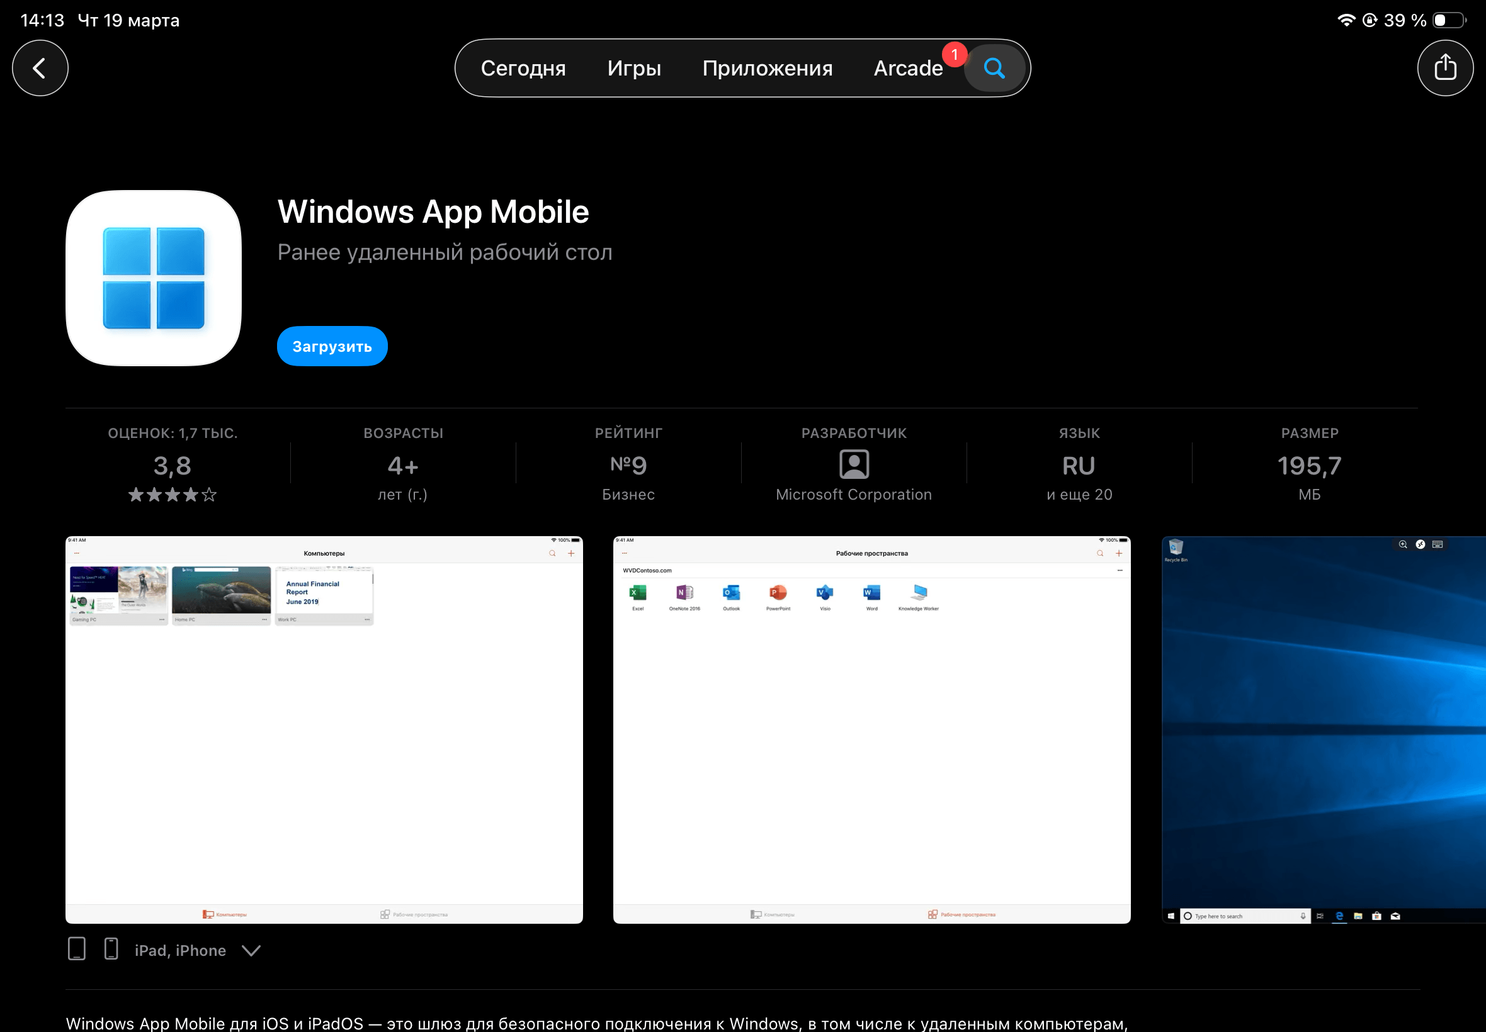Open the Компьютеры screenshot preview
This screenshot has height=1032, width=1486.
pyautogui.click(x=324, y=729)
